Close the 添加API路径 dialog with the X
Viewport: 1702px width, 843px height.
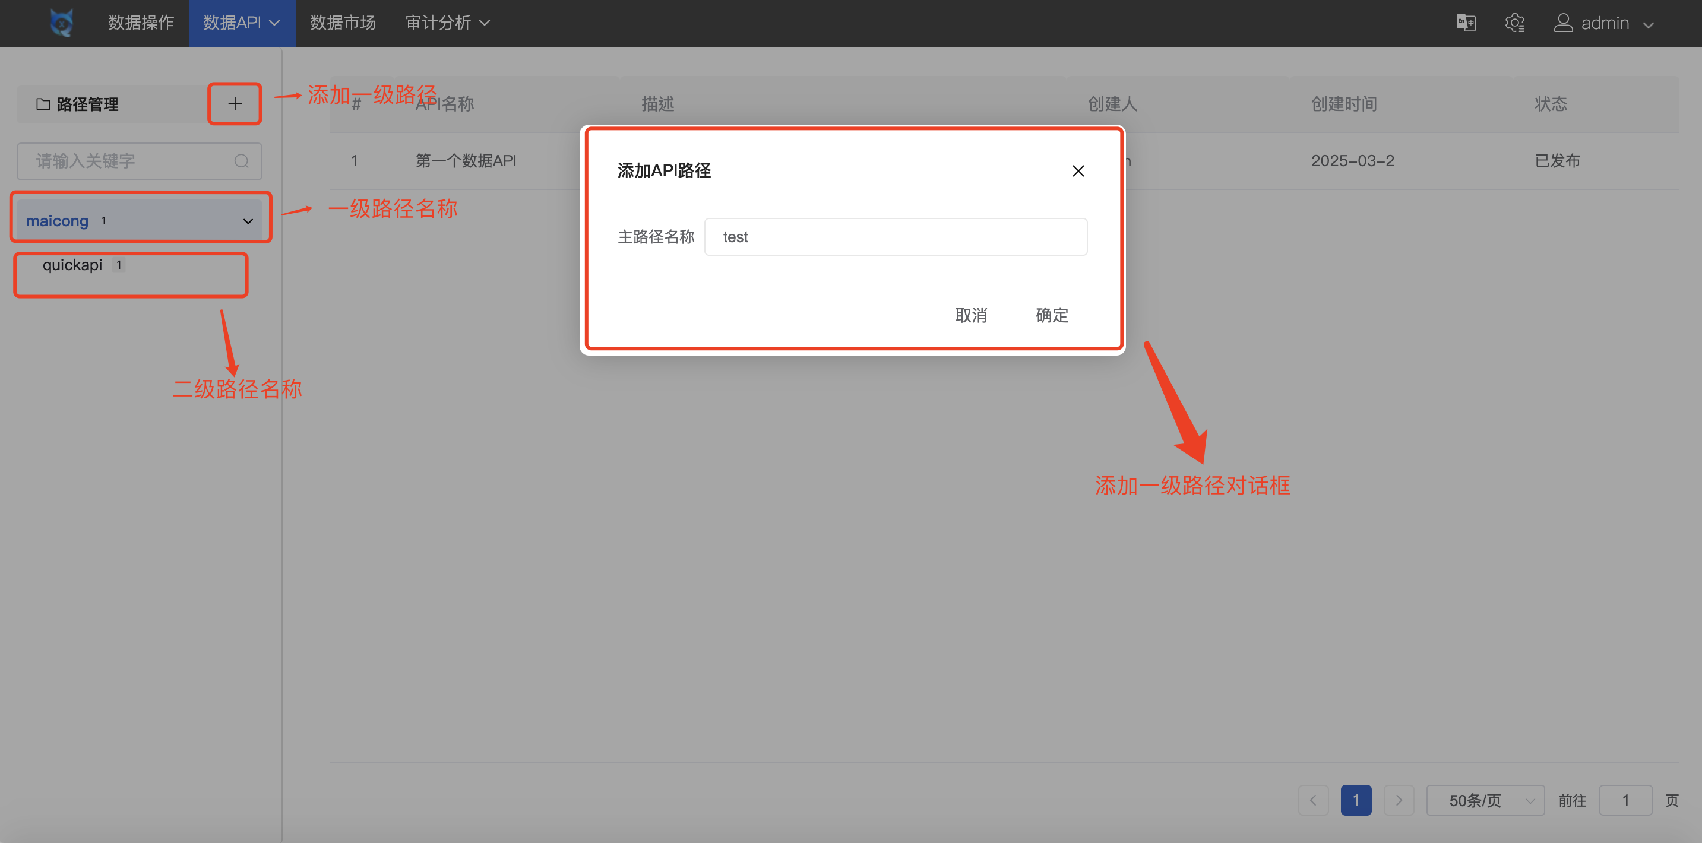(x=1078, y=171)
